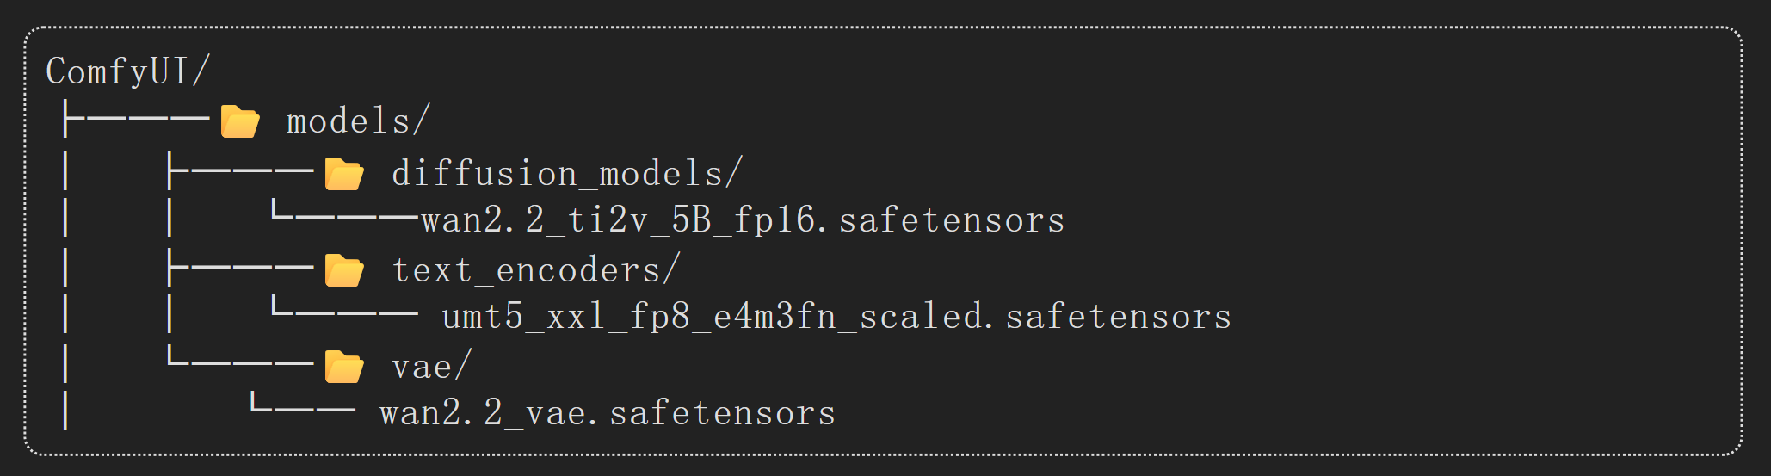Screen dimensions: 1771x476
Task: Click the connector line before wan2.2_ti2v file
Action: (345, 210)
